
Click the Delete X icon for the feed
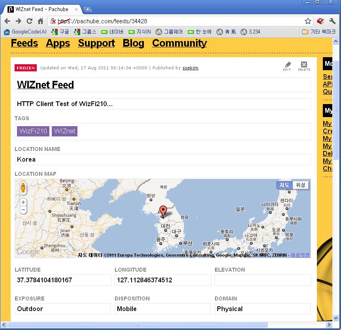pos(304,66)
